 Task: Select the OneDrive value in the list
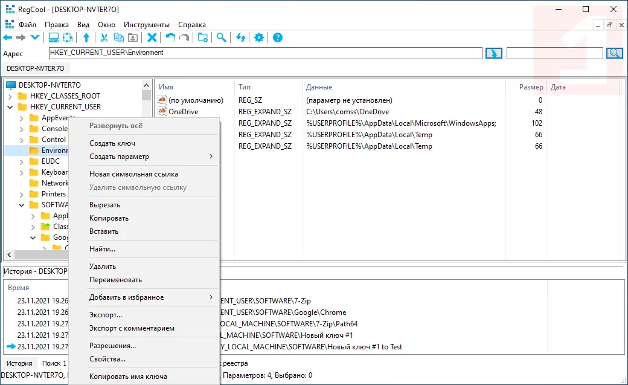click(183, 112)
